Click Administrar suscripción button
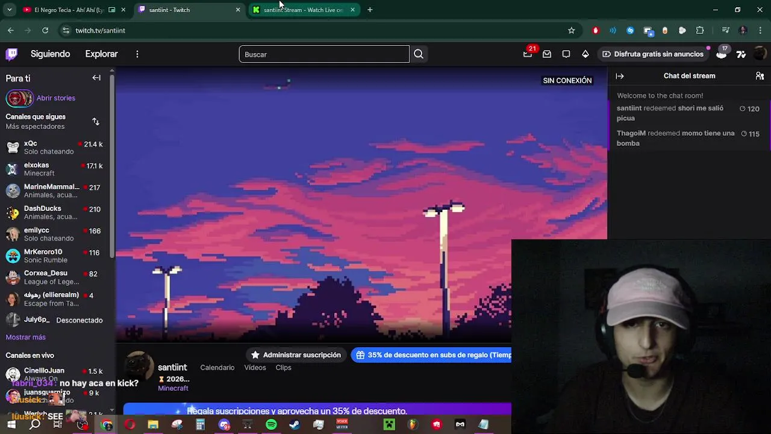This screenshot has width=771, height=434. [296, 355]
